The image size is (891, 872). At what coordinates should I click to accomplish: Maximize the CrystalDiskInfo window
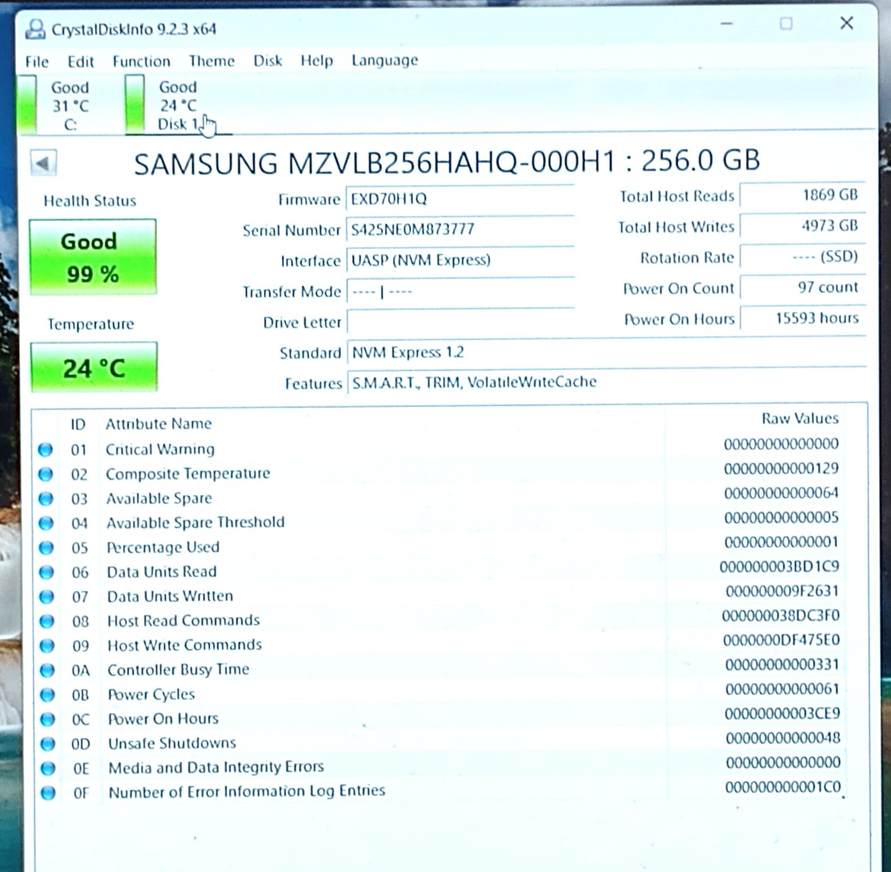pos(786,23)
